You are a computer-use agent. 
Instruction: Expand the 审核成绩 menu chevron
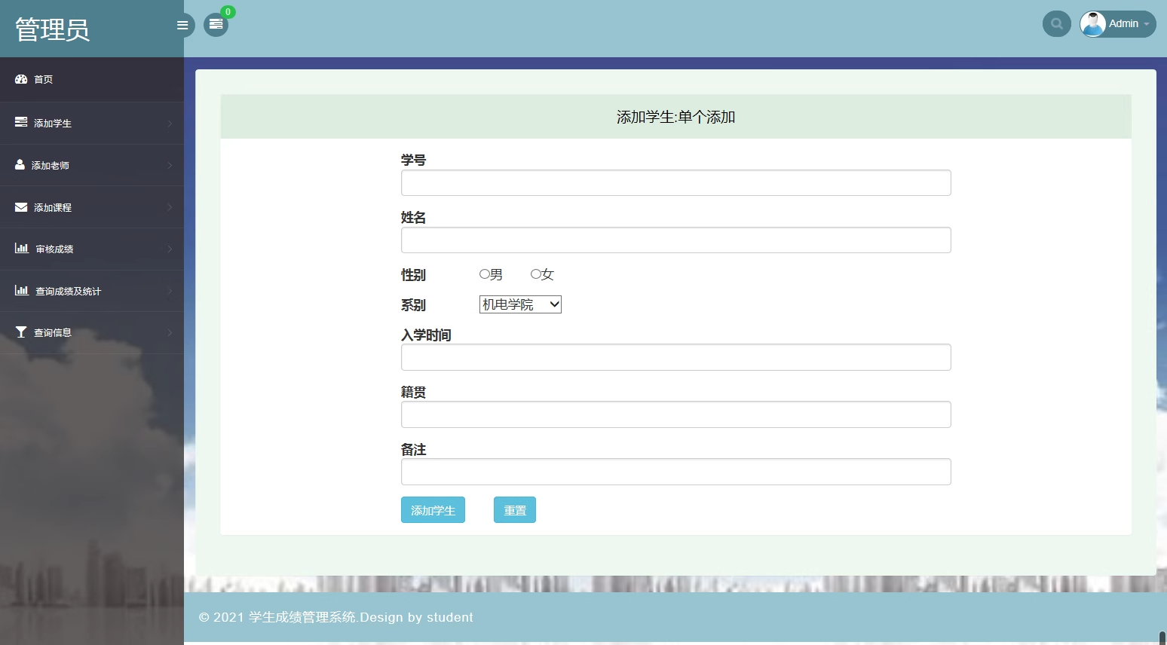tap(170, 249)
